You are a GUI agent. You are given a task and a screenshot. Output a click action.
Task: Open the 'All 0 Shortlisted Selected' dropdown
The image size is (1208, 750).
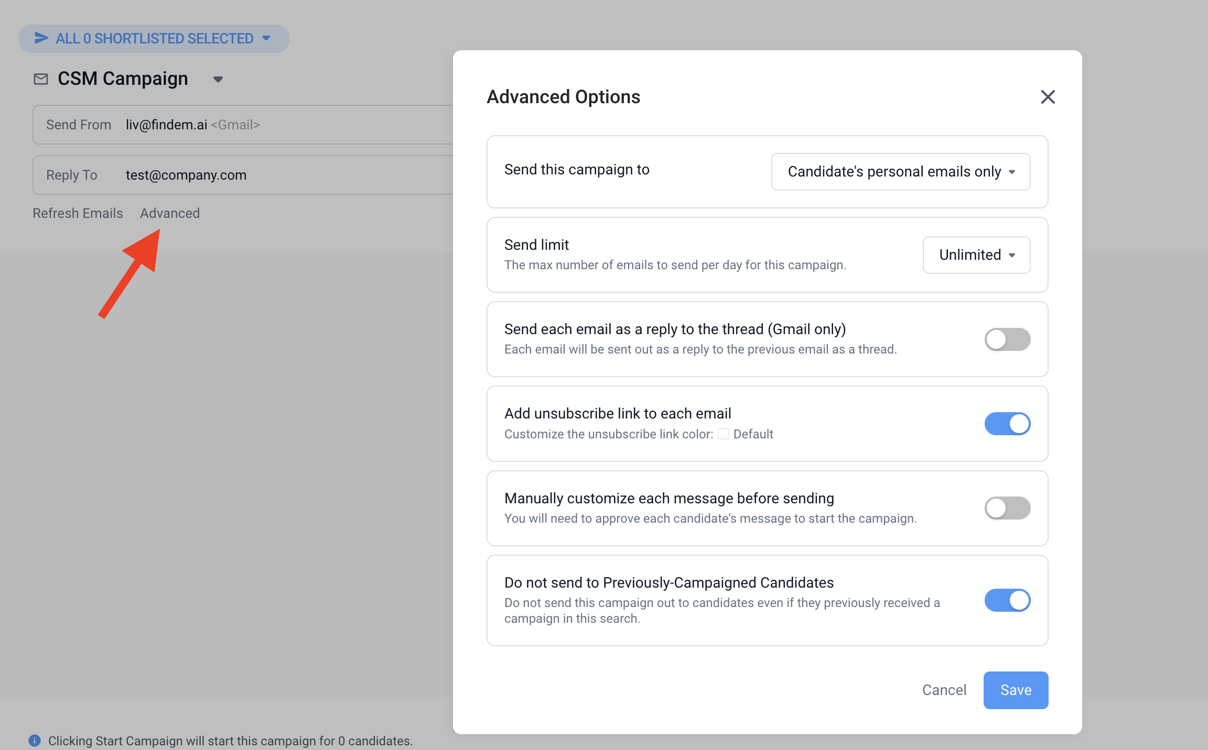coord(154,38)
